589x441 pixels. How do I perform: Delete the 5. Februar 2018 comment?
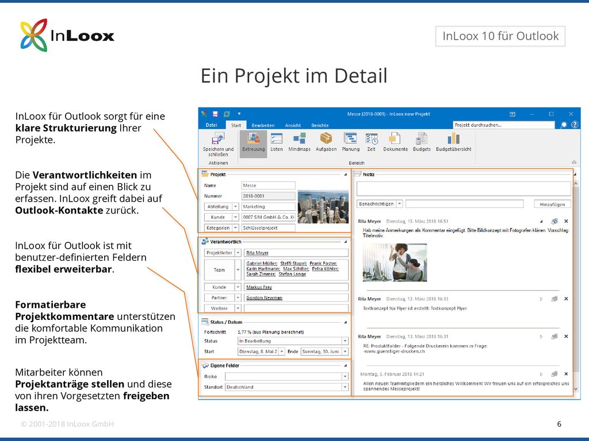click(566, 374)
